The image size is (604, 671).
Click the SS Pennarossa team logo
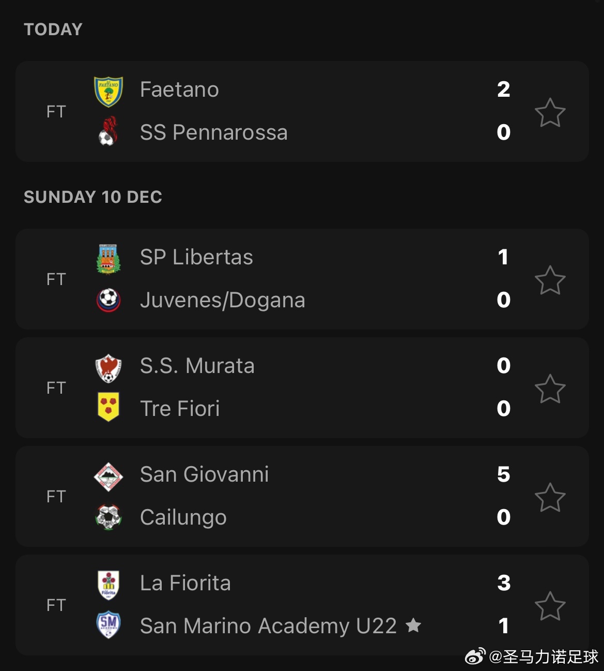109,131
